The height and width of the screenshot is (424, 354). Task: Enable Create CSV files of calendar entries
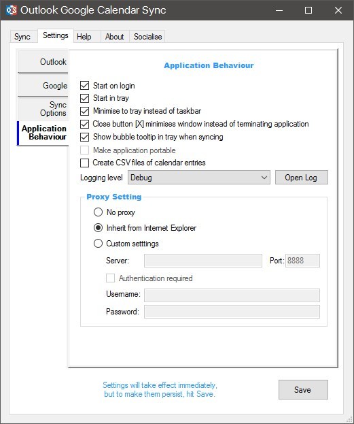pos(84,163)
